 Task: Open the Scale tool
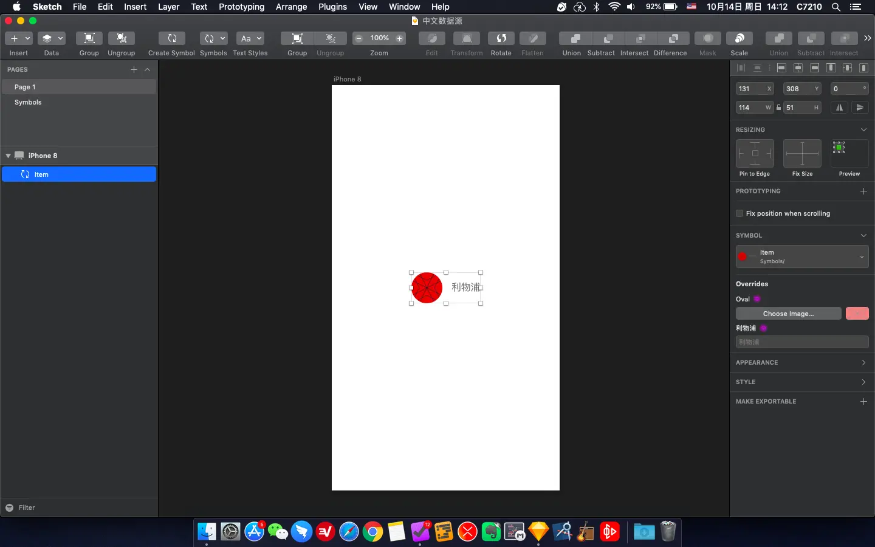[x=739, y=38]
